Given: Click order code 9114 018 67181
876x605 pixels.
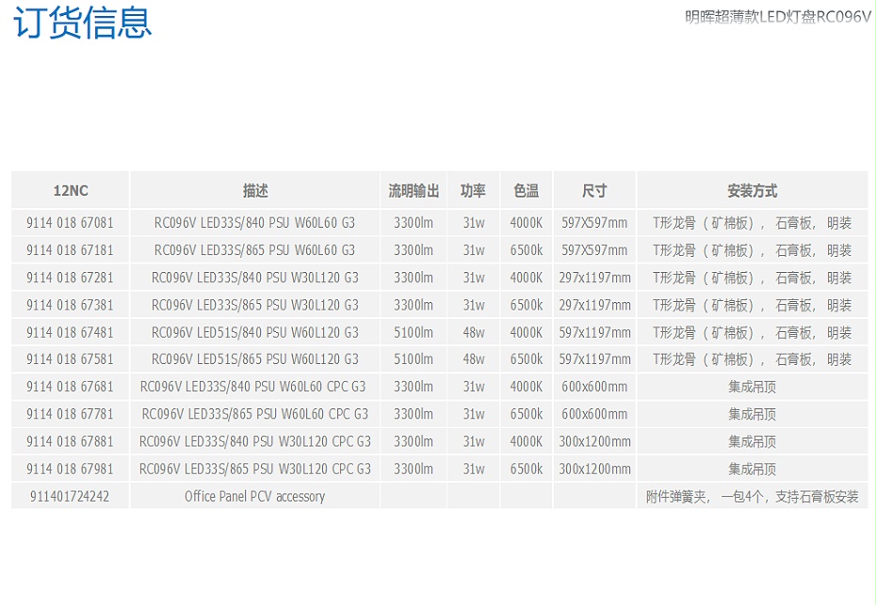Looking at the screenshot, I should 70,250.
